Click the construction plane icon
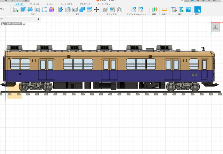 pos(155,9)
